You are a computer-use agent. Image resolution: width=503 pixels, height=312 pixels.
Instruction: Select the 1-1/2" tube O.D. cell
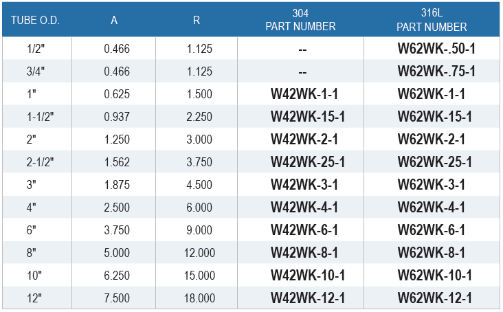[x=40, y=117]
